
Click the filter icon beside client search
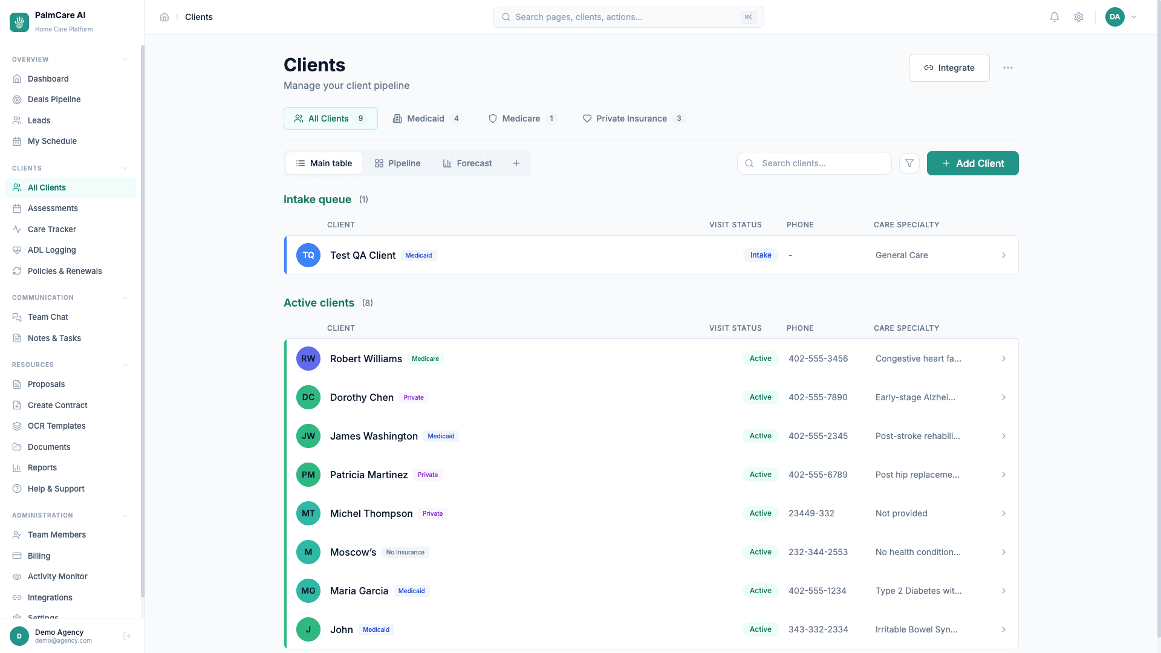click(x=909, y=163)
